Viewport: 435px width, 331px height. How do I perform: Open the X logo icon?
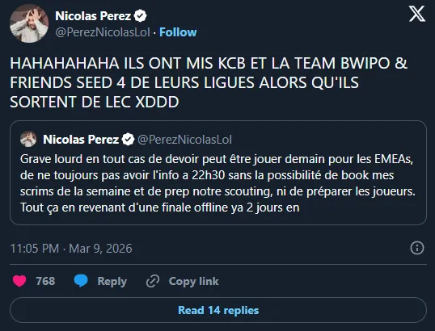[x=416, y=14]
